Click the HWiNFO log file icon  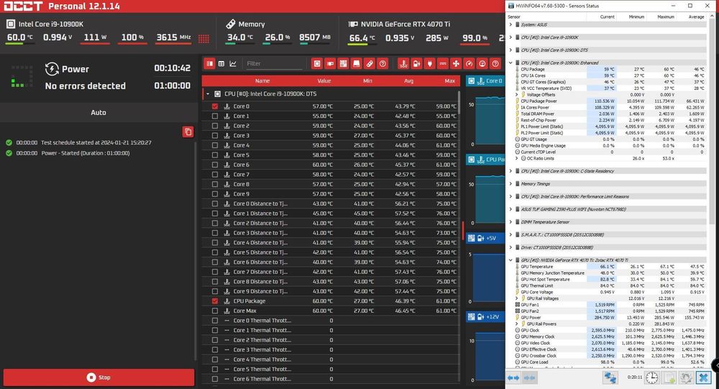click(x=669, y=377)
